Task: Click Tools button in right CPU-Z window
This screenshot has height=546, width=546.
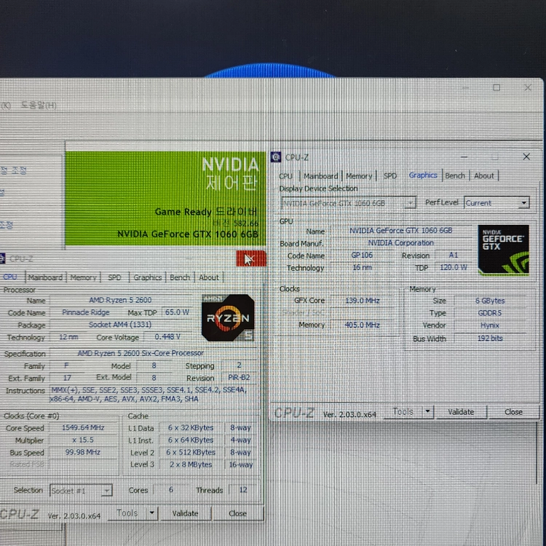Action: 403,411
